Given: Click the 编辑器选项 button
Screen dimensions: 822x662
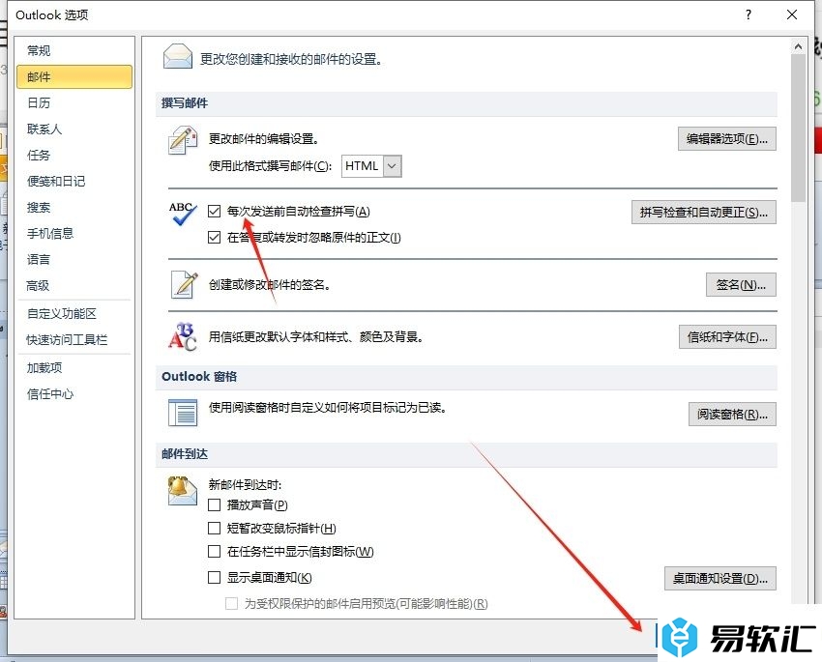Looking at the screenshot, I should coord(726,139).
